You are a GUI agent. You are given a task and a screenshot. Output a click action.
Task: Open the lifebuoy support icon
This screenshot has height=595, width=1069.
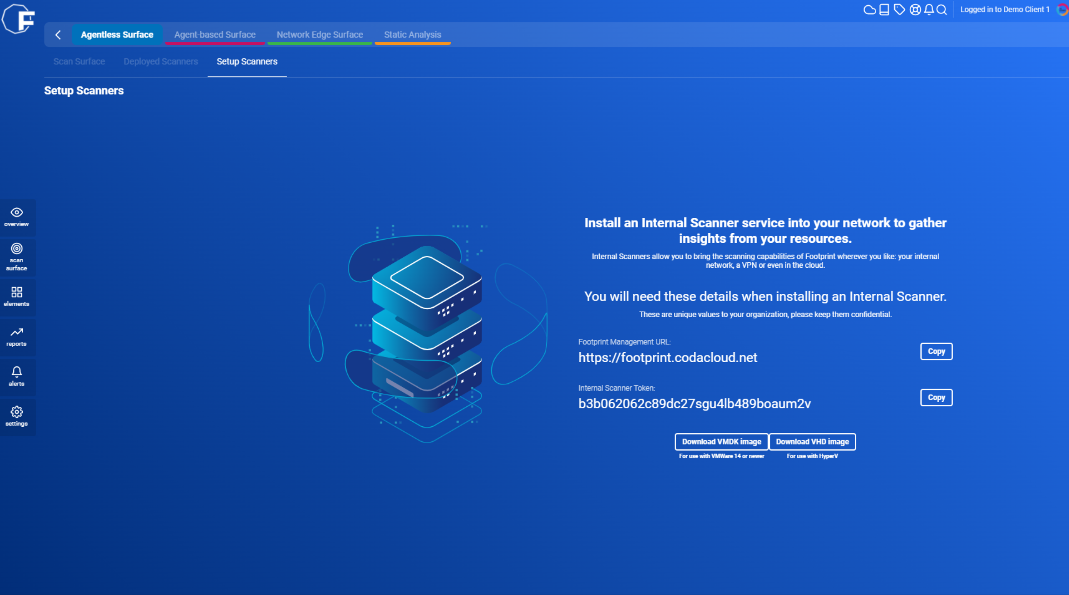(915, 10)
